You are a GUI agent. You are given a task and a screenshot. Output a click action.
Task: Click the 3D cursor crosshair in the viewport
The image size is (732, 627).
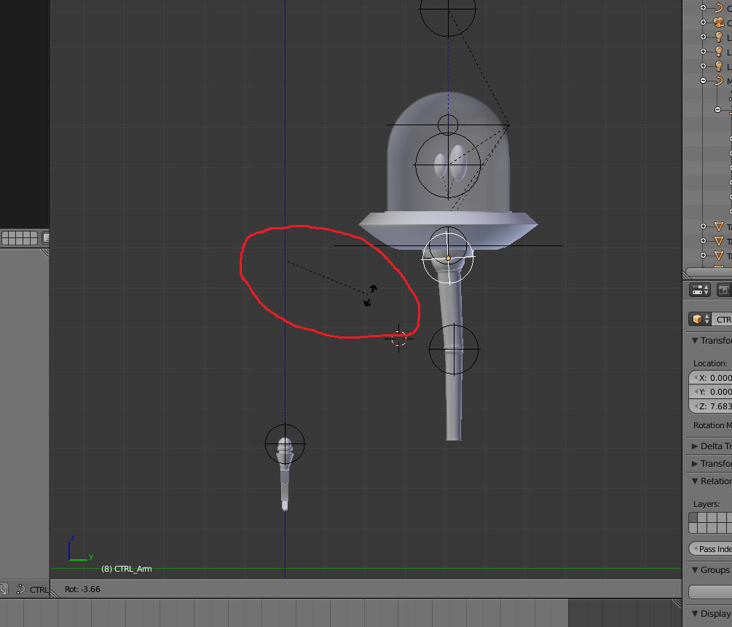tap(398, 339)
